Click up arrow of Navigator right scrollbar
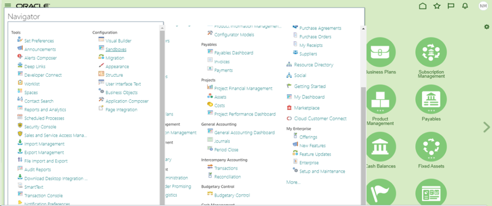Viewport: 492px width, 206px height. (363, 28)
